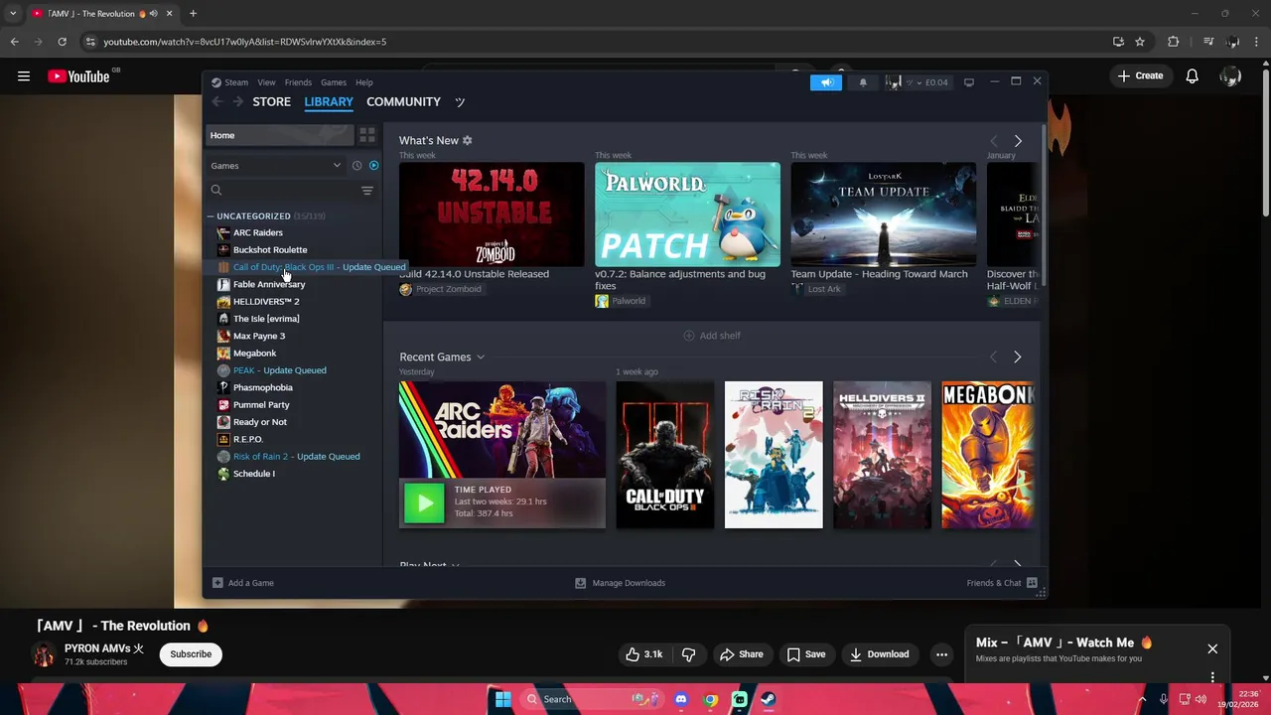Viewport: 1271px width, 715px height.
Task: Switch to the STORE tab
Action: click(271, 101)
